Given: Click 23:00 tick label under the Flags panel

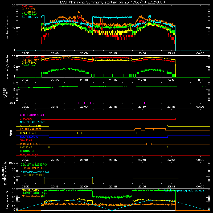Looking at the screenshot, I should tap(84, 160).
